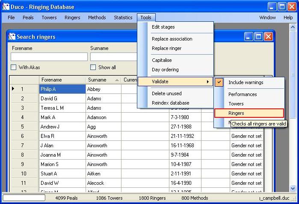Maximize the Search ringers child window
Viewport: 299px width, 204px height.
[258, 37]
